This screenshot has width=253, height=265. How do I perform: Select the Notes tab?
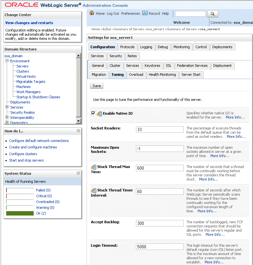(x=132, y=56)
